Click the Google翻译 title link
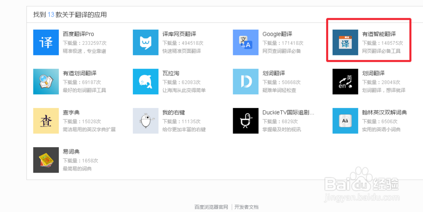 point(277,34)
